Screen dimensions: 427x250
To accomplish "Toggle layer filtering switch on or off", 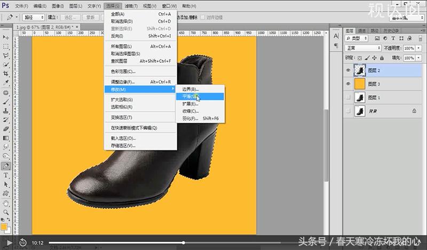I will 421,38.
